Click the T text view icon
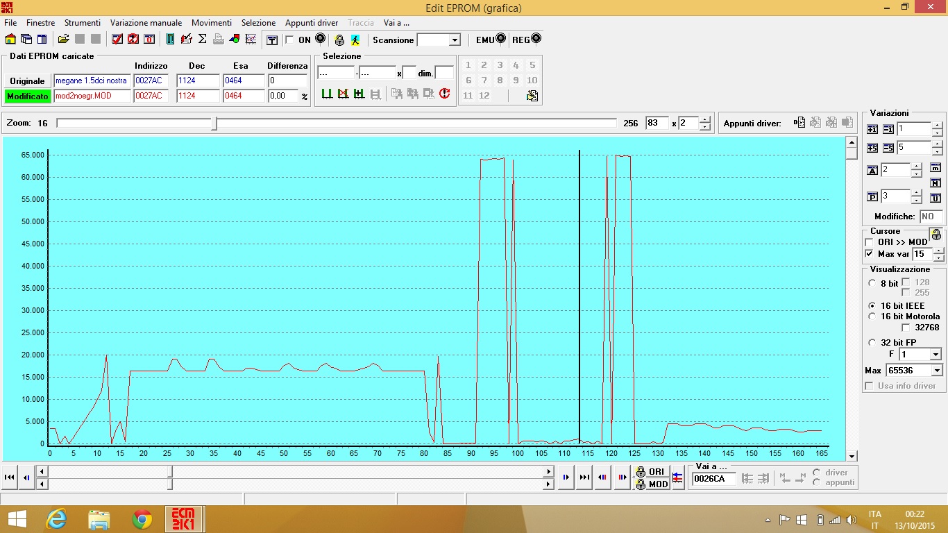Viewport: 948px width, 533px height. (273, 40)
